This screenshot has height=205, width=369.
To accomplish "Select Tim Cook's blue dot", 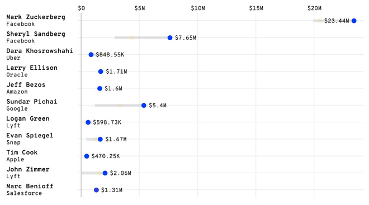I will click(x=87, y=156).
